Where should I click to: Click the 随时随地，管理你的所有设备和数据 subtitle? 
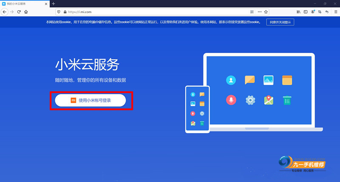coord(91,80)
